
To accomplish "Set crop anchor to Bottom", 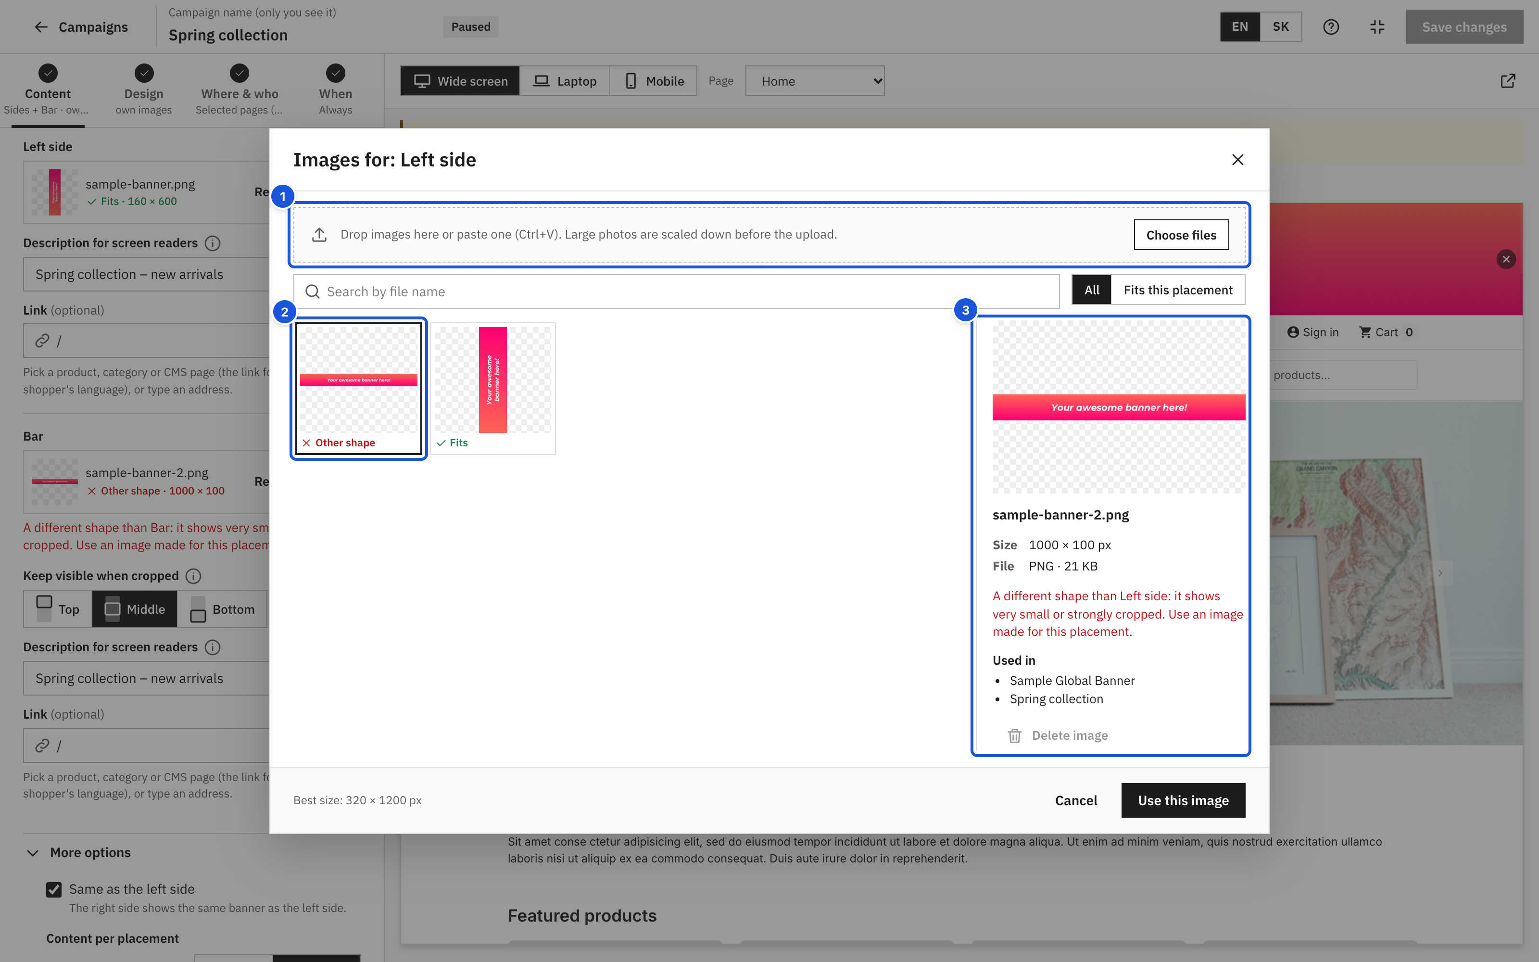I will (x=222, y=609).
